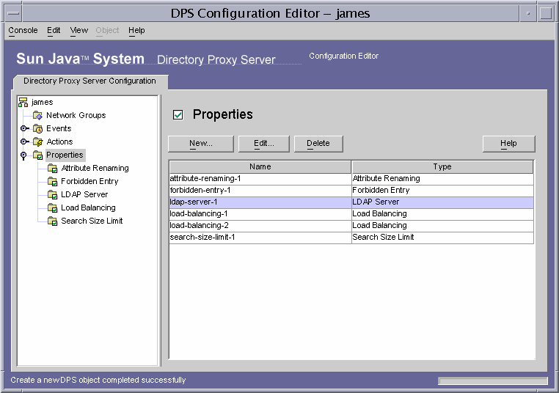Click Forbidden Entry type cell
559x393 pixels.
442,191
